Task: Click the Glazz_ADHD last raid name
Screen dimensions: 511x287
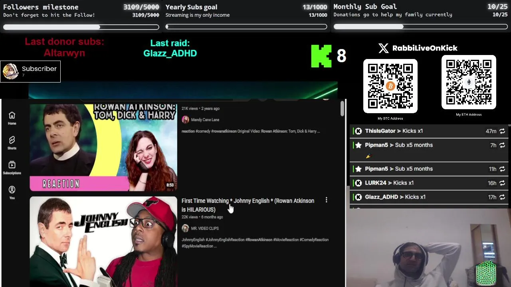Action: point(170,53)
